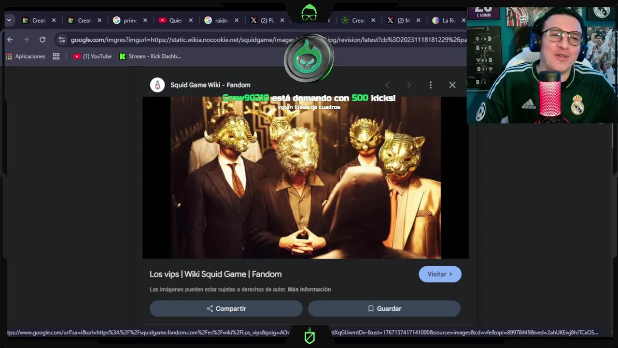The width and height of the screenshot is (618, 348).
Task: Open "Los vips | Wiki Squid Game | Fandom" link
Action: click(x=215, y=274)
